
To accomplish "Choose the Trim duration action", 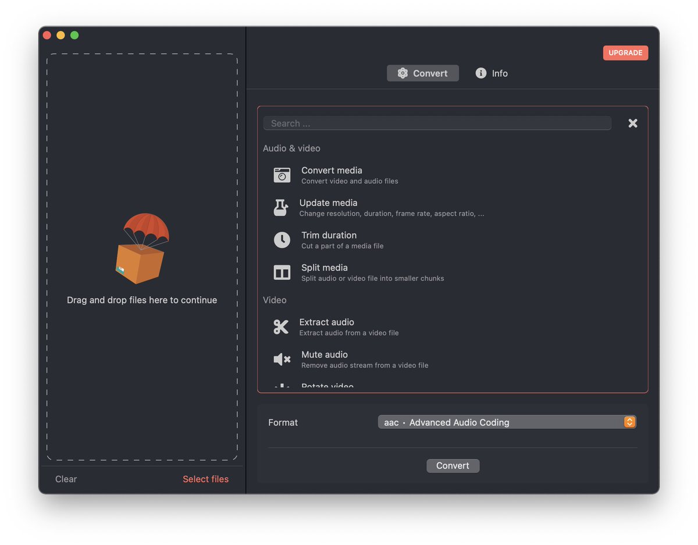I will 453,240.
